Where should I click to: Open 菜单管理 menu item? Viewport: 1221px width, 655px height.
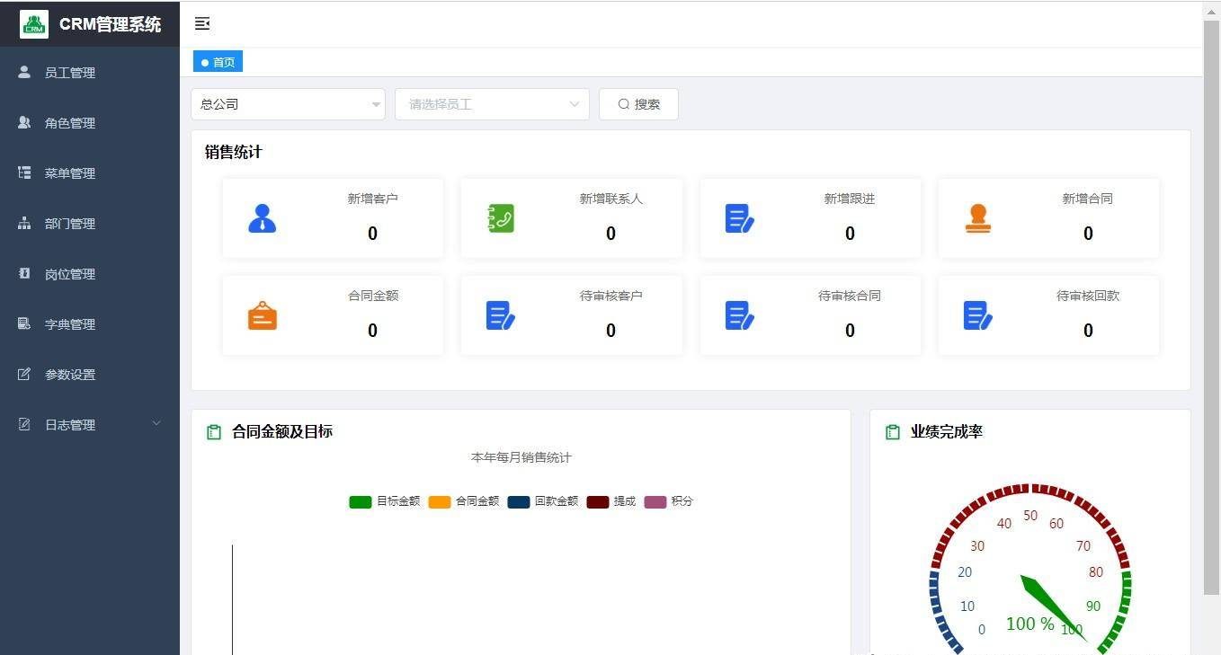click(x=90, y=173)
